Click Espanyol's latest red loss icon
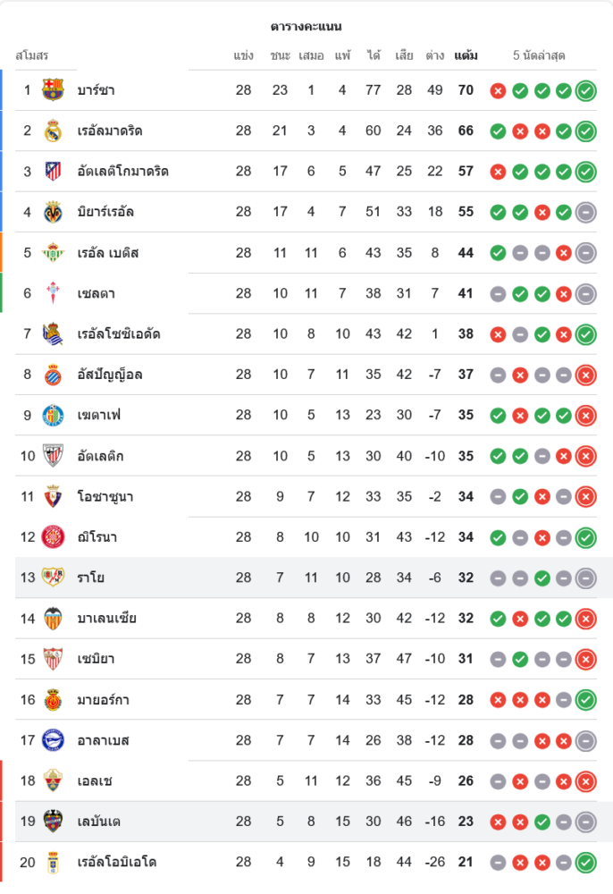 point(585,375)
